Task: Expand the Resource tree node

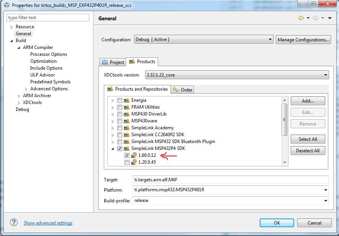Action: point(11,27)
